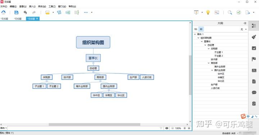Close the active '无标题' tab
The image size is (259, 135).
[37, 19]
